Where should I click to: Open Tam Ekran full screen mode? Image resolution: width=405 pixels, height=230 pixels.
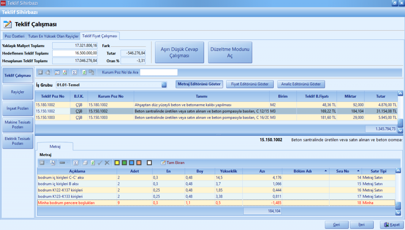point(172,162)
